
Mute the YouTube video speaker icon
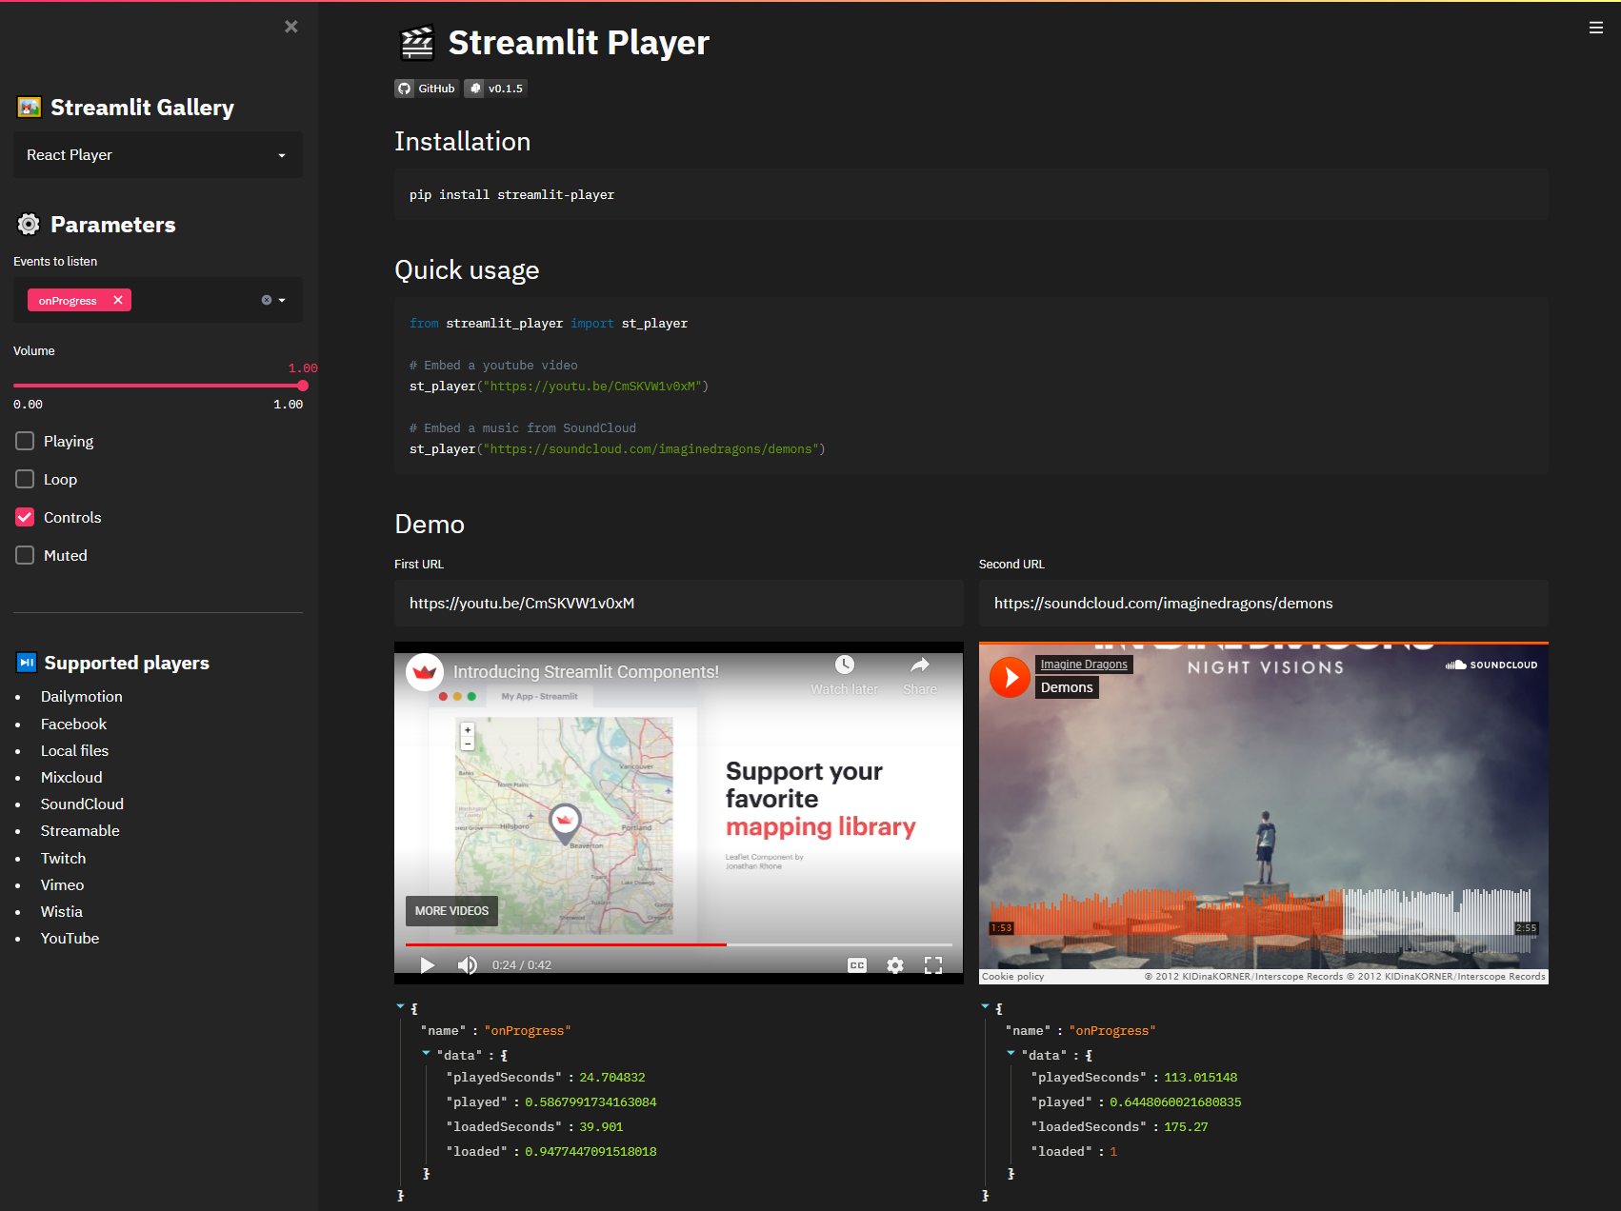click(467, 964)
